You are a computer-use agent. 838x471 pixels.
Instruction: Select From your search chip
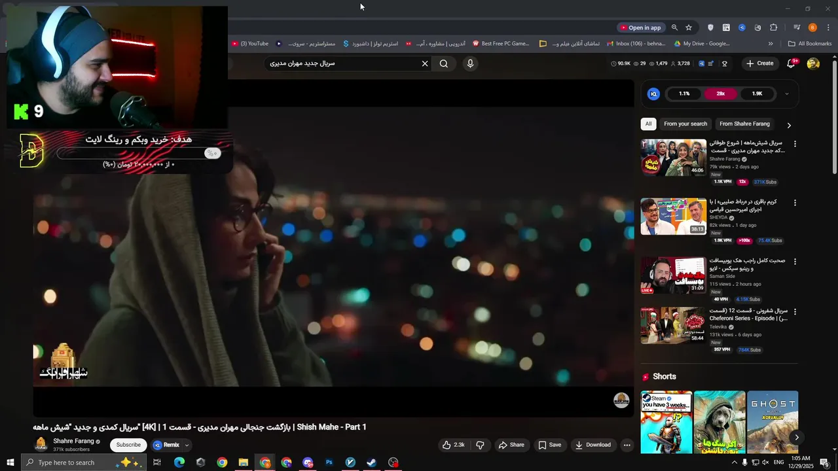(685, 124)
